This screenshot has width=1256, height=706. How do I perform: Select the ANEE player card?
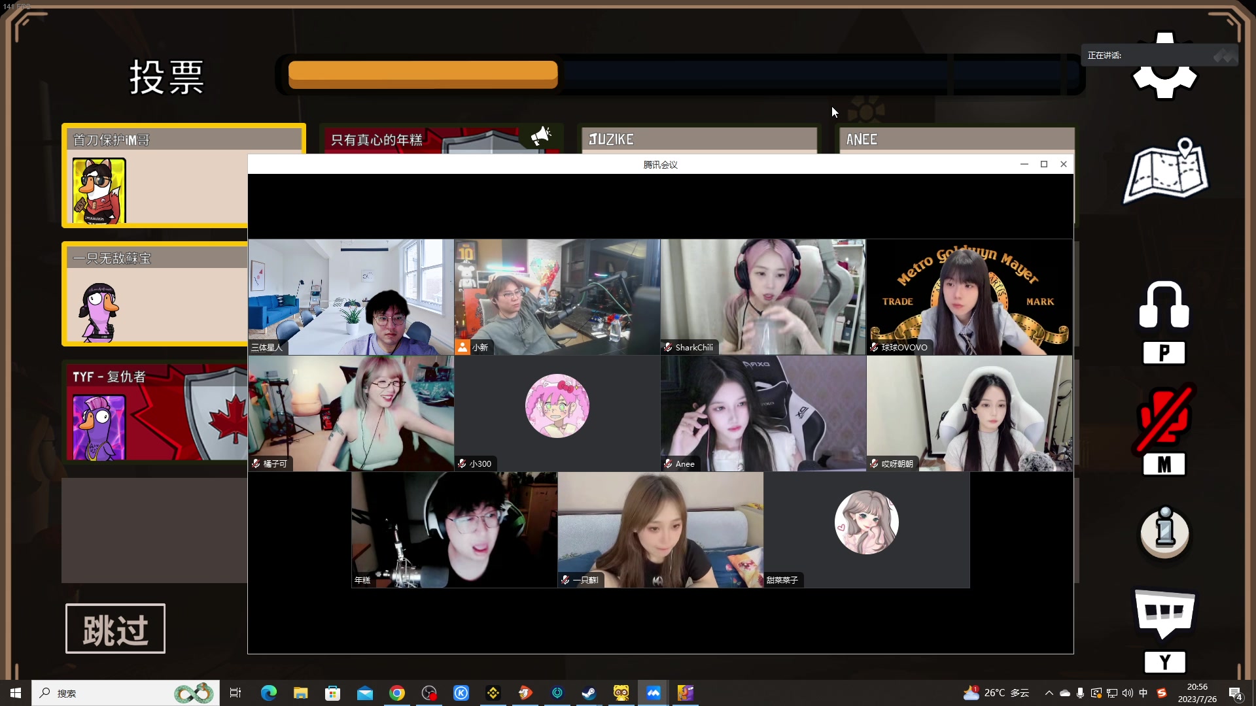click(x=956, y=140)
